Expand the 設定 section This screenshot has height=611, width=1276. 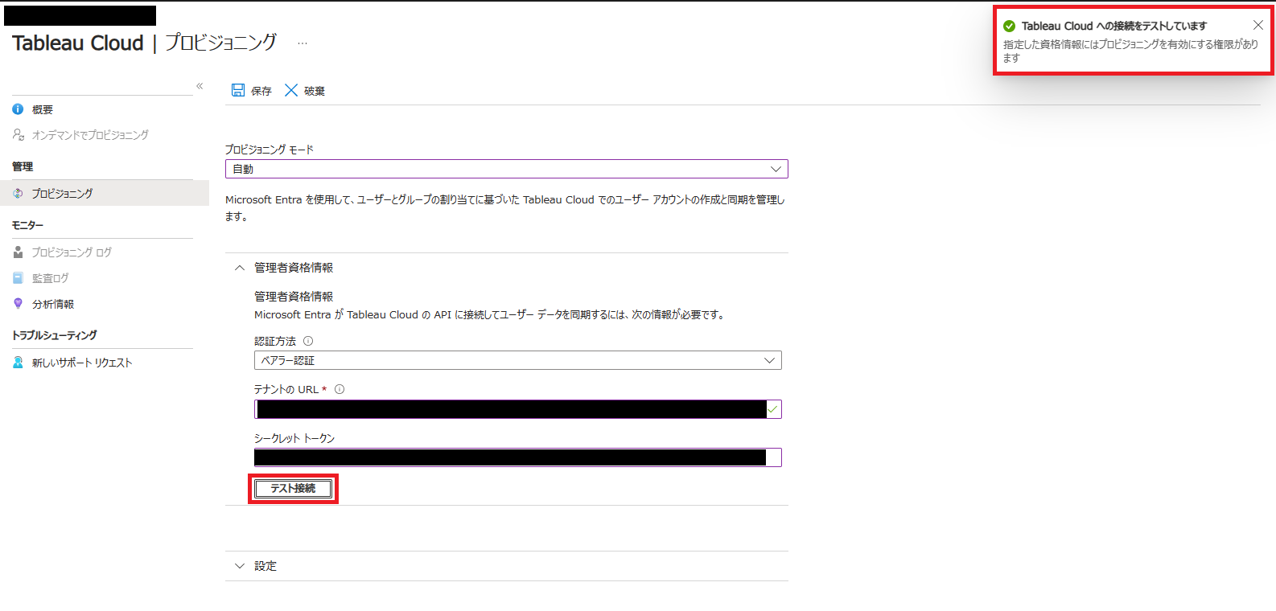pos(240,566)
